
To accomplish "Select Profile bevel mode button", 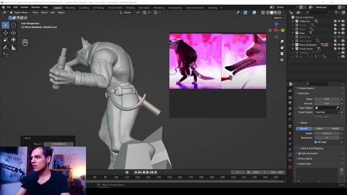I will [335, 129].
